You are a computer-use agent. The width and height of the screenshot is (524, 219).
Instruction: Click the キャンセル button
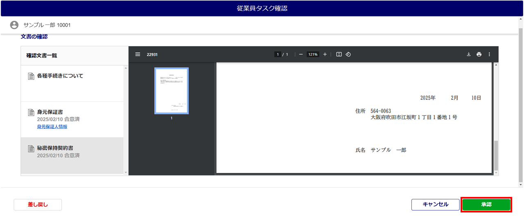pos(435,205)
